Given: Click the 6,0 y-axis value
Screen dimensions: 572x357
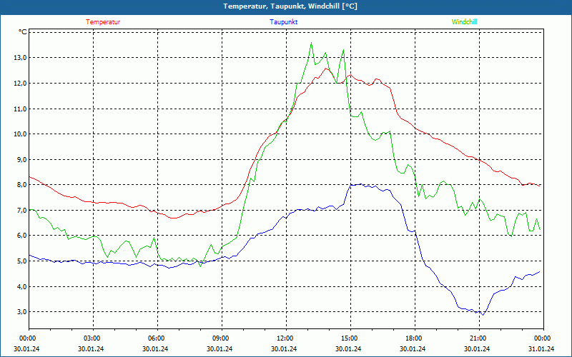Looking at the screenshot, I should pos(22,236).
